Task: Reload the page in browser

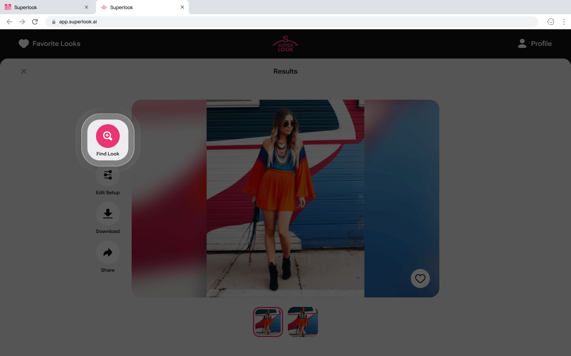Action: pos(35,22)
